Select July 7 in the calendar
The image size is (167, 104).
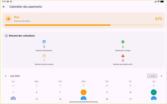click(x=60, y=92)
